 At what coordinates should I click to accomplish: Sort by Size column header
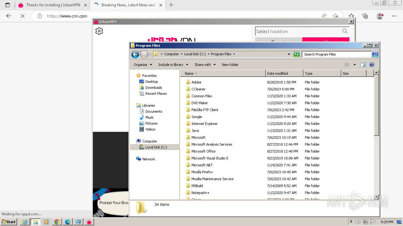[354, 73]
